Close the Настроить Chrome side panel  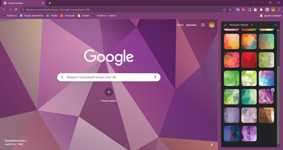point(276,25)
